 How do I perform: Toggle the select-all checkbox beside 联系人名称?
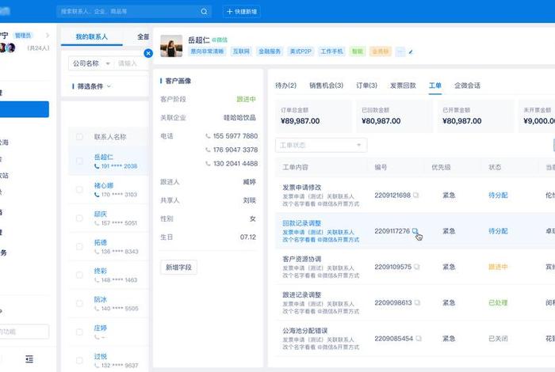pyautogui.click(x=79, y=137)
